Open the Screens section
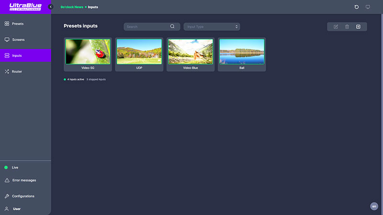The height and width of the screenshot is (215, 383). (18, 40)
